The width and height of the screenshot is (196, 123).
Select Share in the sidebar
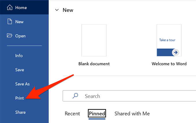20,112
